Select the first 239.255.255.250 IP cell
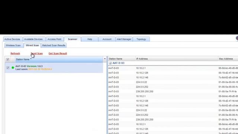This screenshot has width=238, height=134. point(145,92)
